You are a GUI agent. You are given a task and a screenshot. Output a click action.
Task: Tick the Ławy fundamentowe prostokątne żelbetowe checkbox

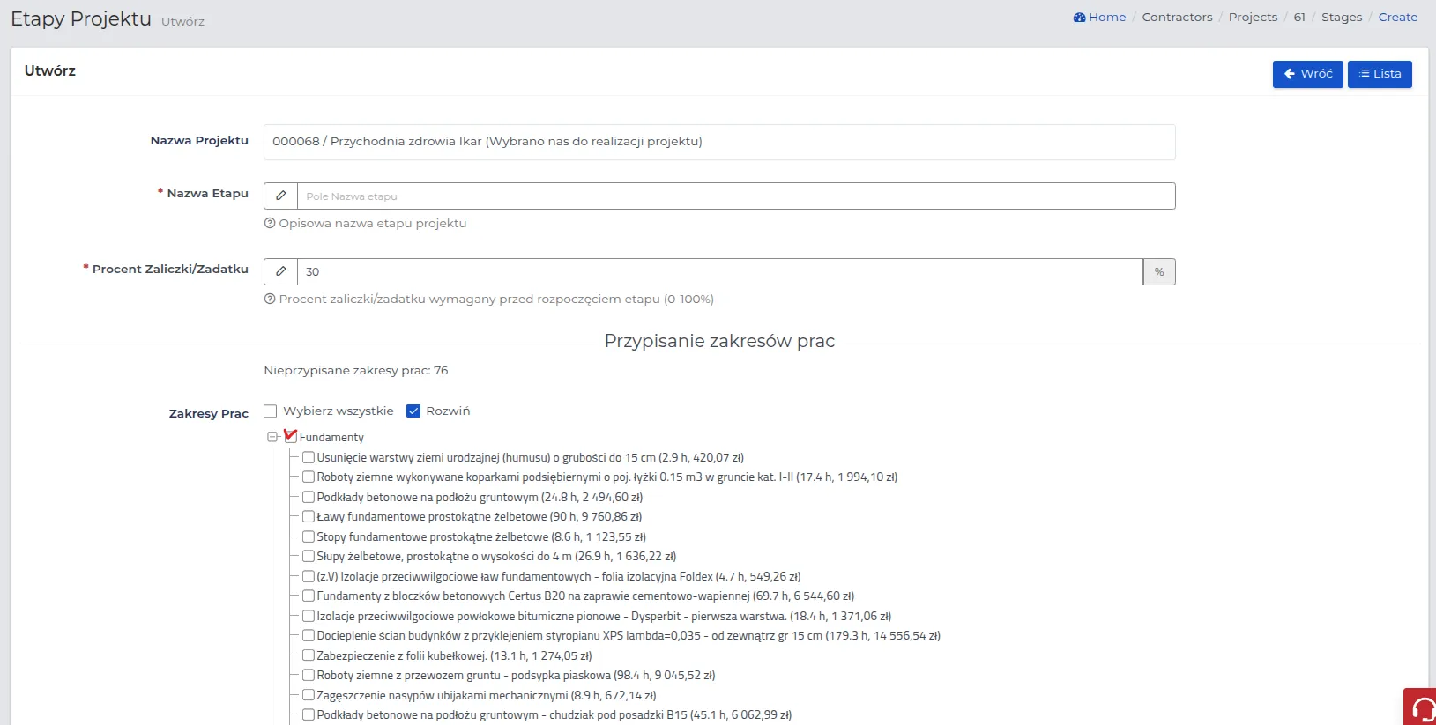[x=309, y=517]
